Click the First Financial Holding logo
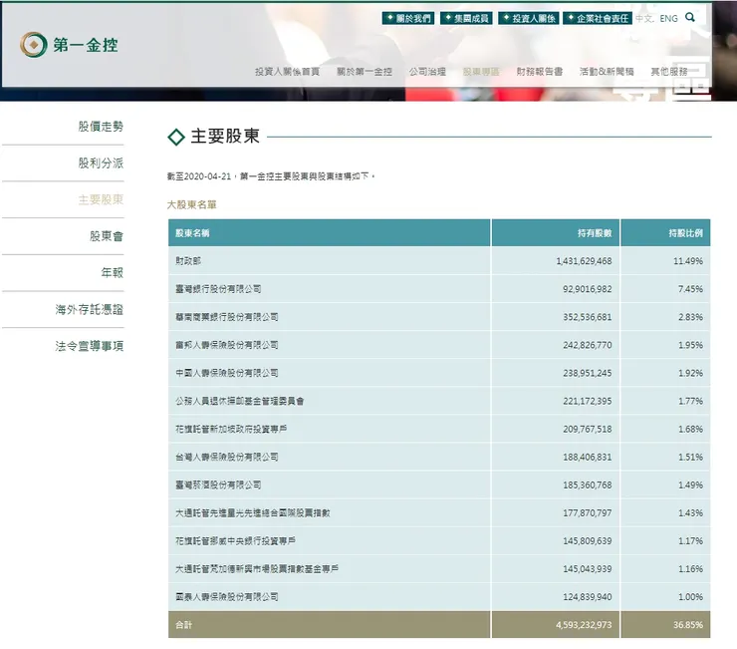737x649 pixels. pos(69,45)
